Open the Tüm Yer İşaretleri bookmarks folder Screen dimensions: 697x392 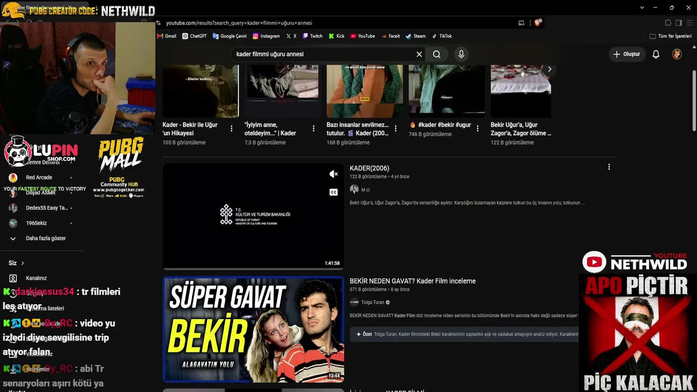coord(670,36)
